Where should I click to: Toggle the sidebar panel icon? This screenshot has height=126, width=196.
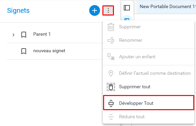[x=127, y=8]
